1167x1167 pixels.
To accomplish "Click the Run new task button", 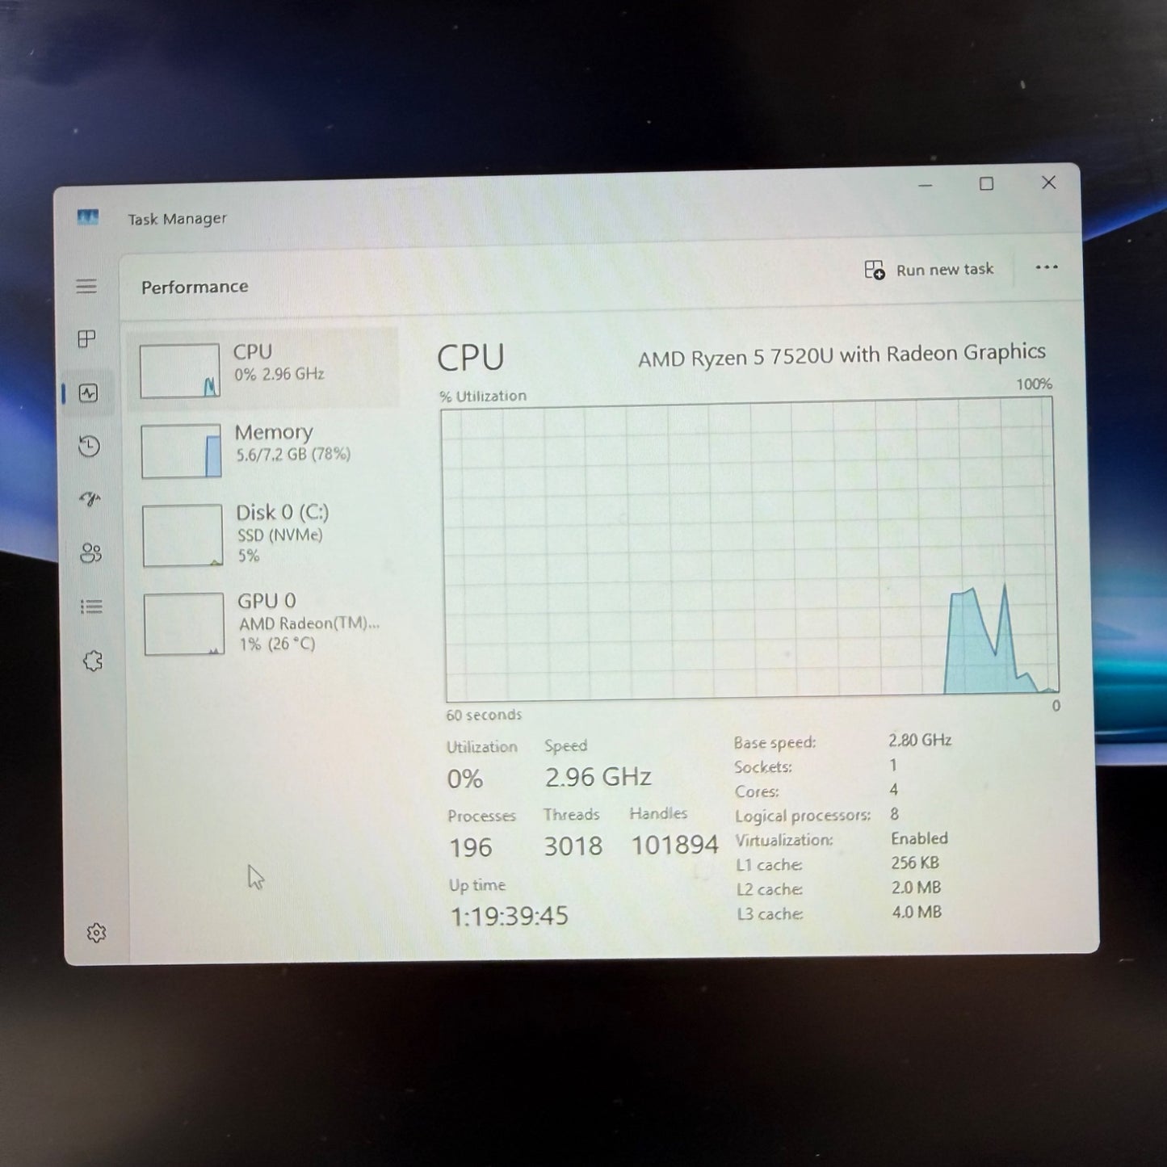I will 929,270.
